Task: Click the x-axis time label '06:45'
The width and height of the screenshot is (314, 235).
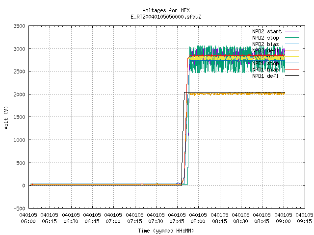Action: [92, 222]
